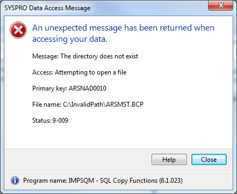Select 'The directory does not exist' message text
The image size is (237, 194).
point(99,56)
